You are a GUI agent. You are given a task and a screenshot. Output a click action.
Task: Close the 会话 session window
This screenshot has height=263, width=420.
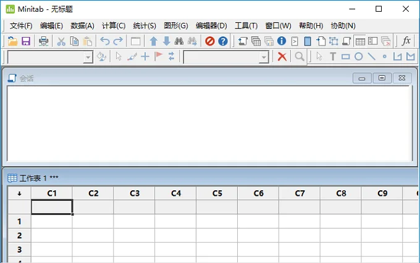pos(402,78)
